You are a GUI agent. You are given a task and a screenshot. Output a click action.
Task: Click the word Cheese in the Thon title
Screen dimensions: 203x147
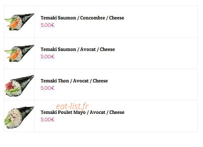pyautogui.click(x=100, y=81)
